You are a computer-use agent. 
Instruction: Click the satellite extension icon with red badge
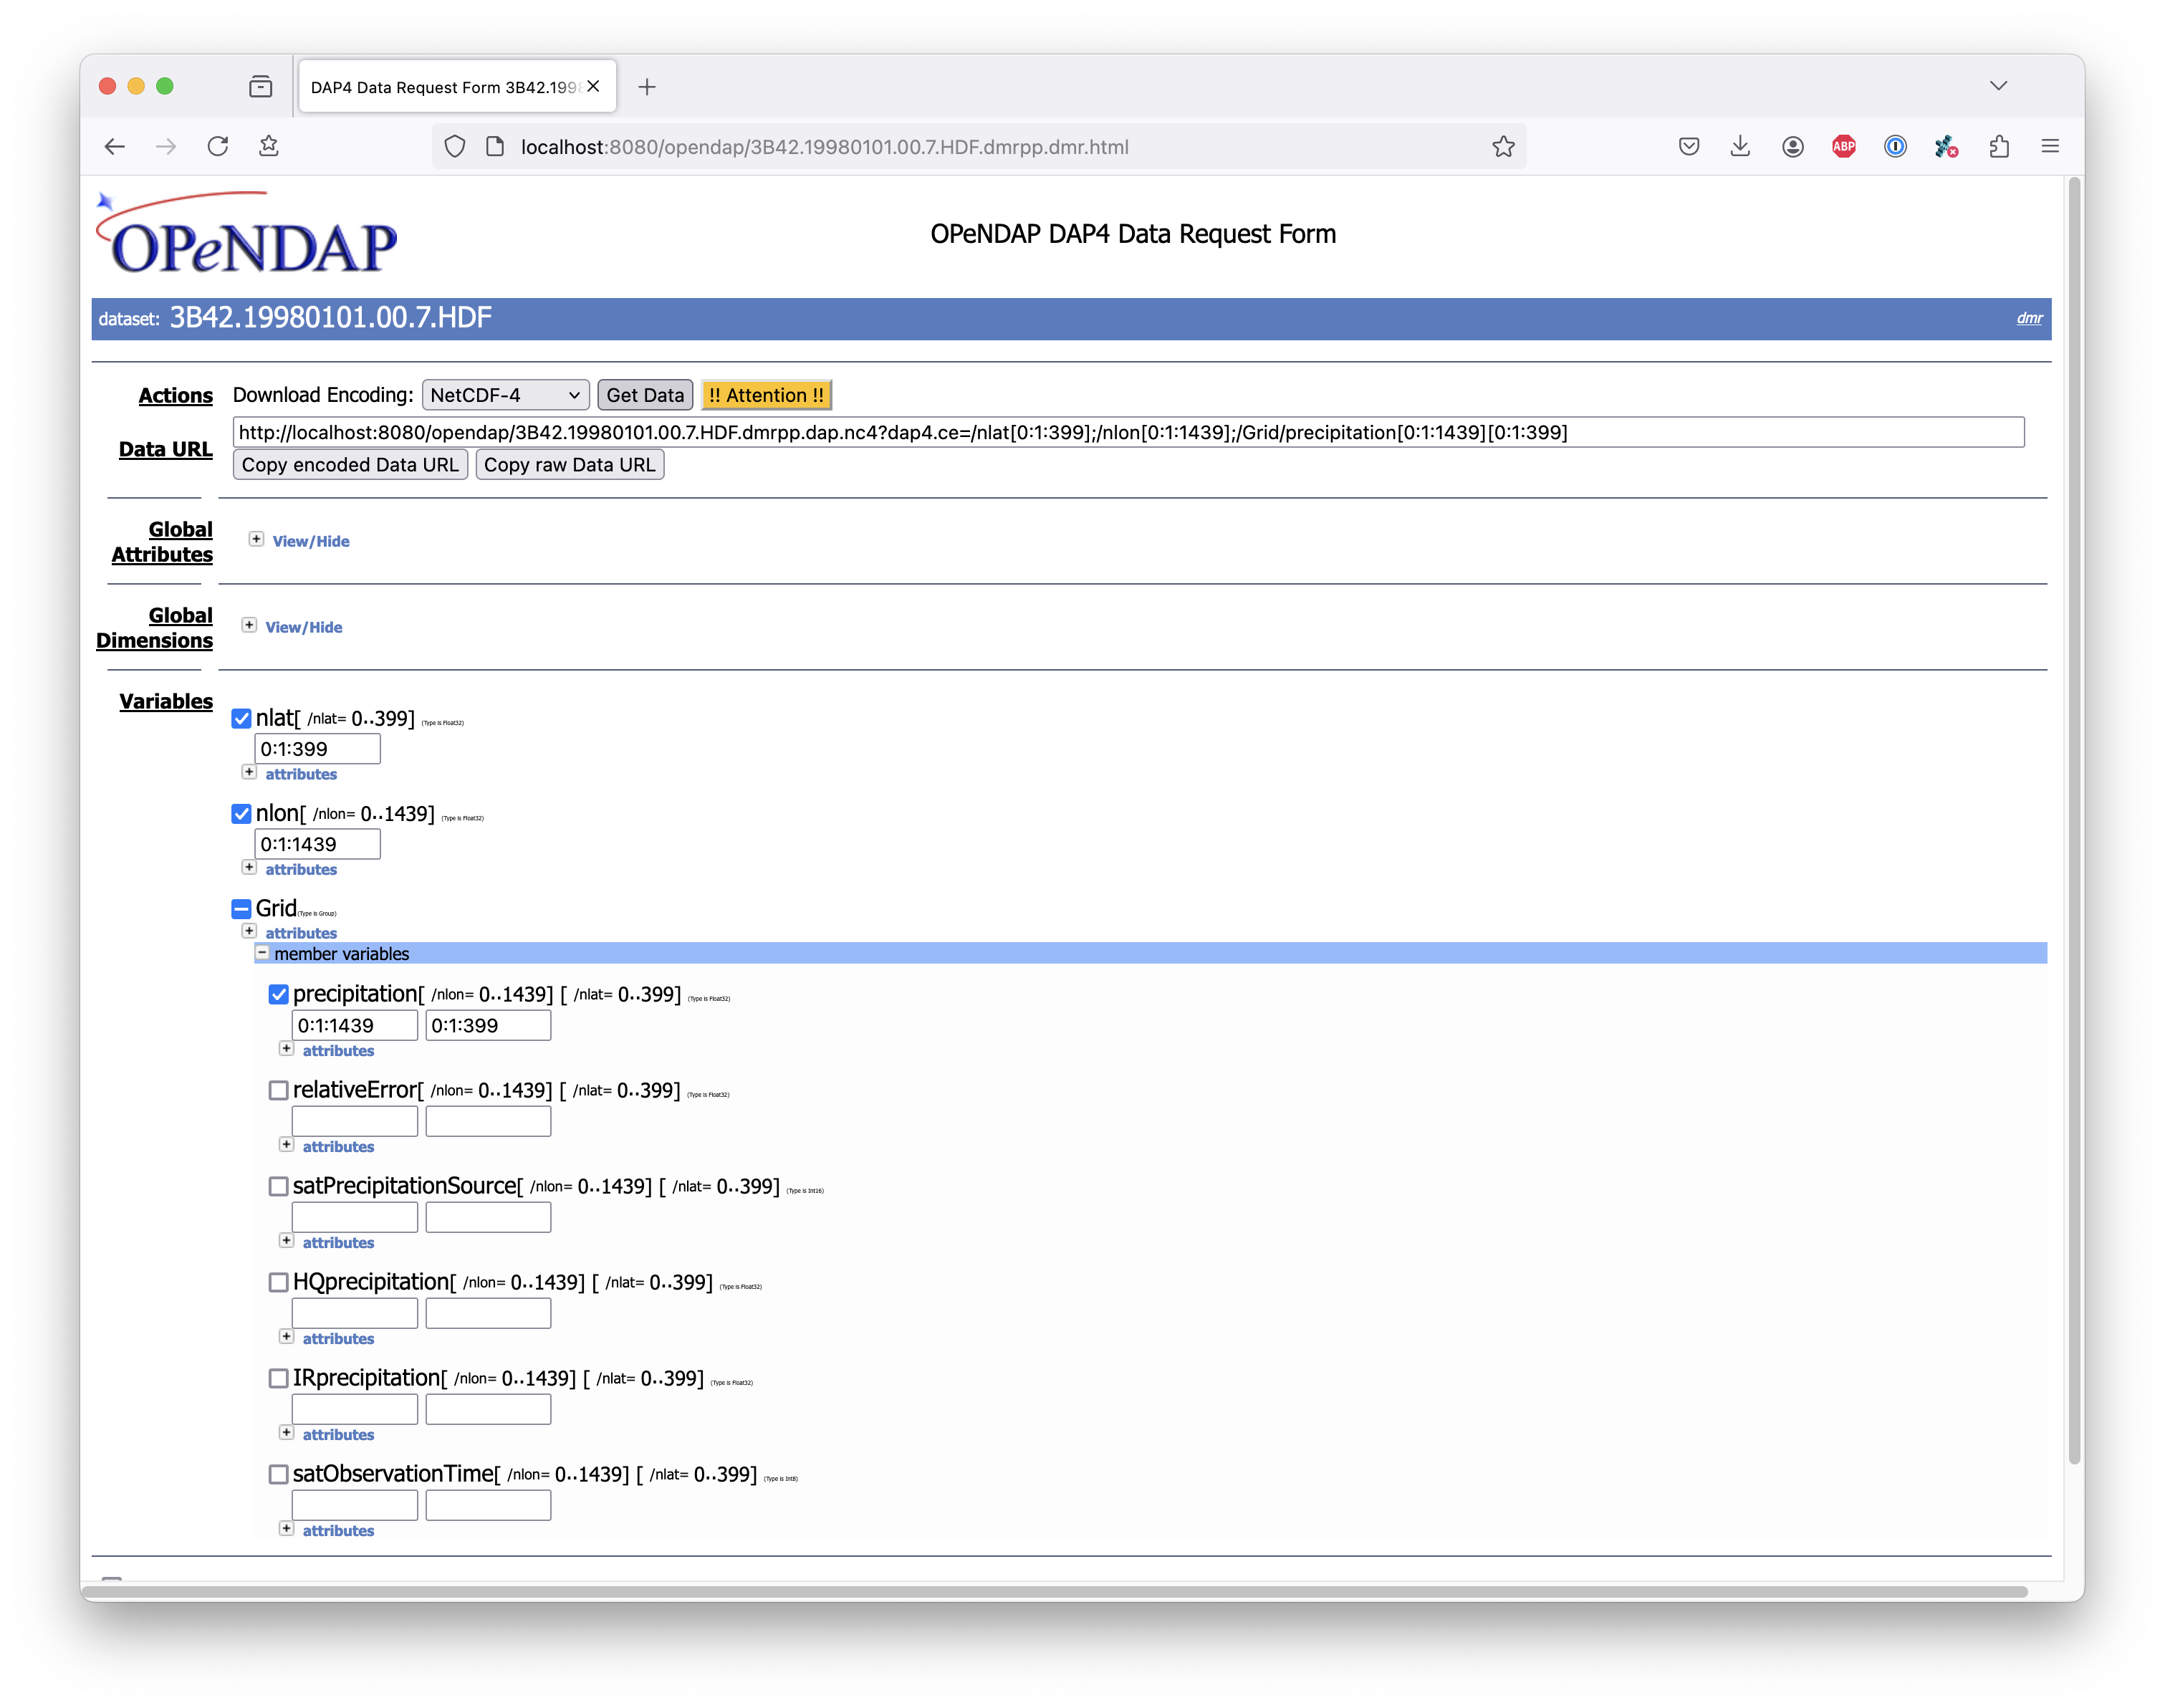pos(1946,147)
